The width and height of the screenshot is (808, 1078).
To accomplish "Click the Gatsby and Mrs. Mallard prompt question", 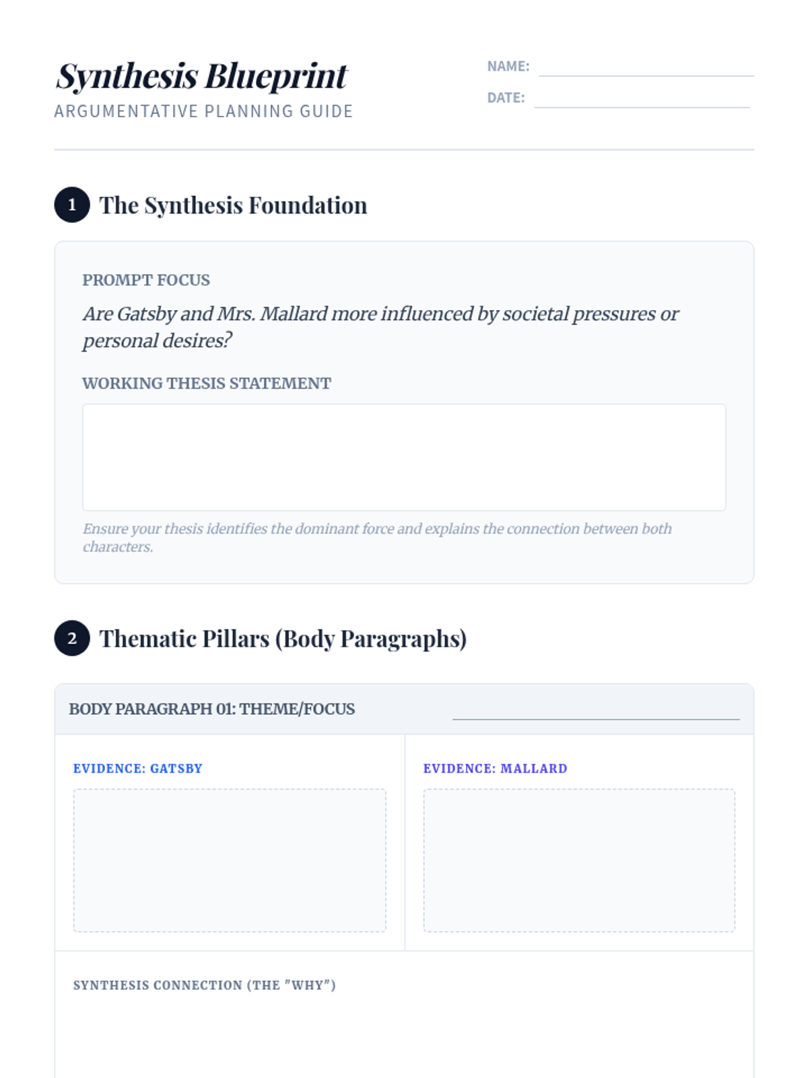I will click(380, 327).
